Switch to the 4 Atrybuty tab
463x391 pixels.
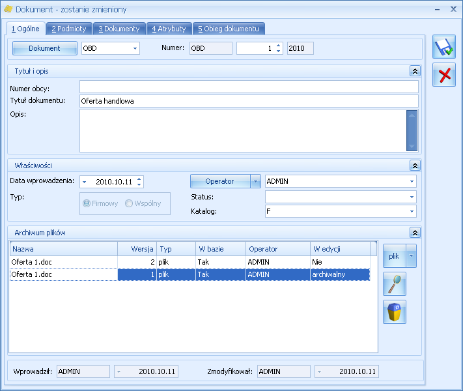[x=169, y=29]
